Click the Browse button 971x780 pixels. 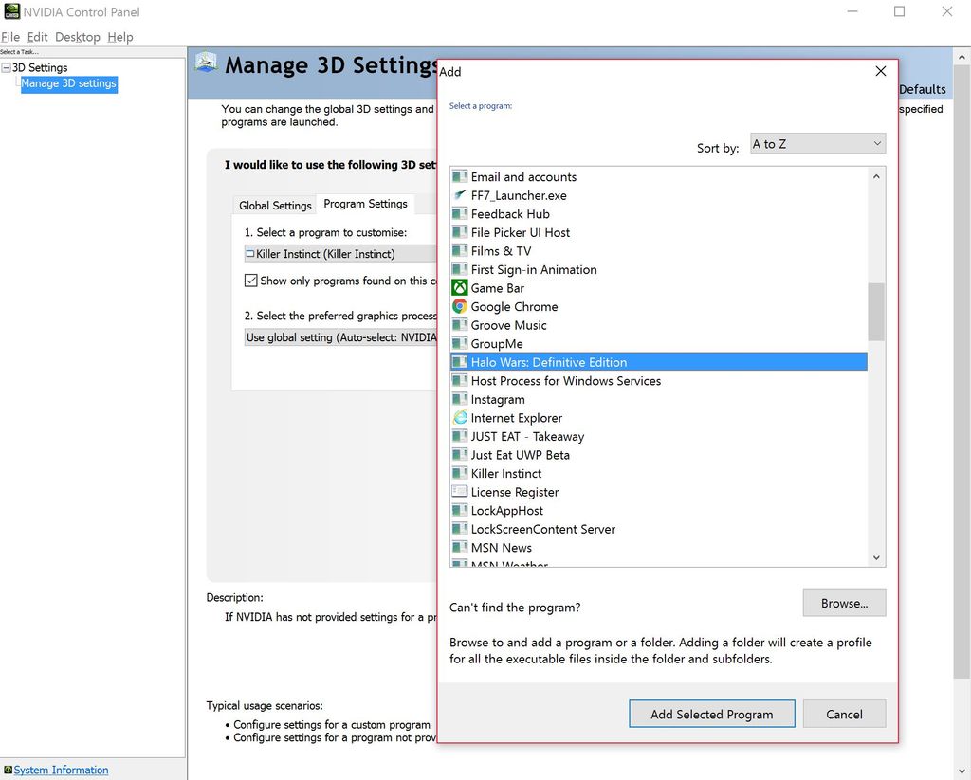coord(843,603)
